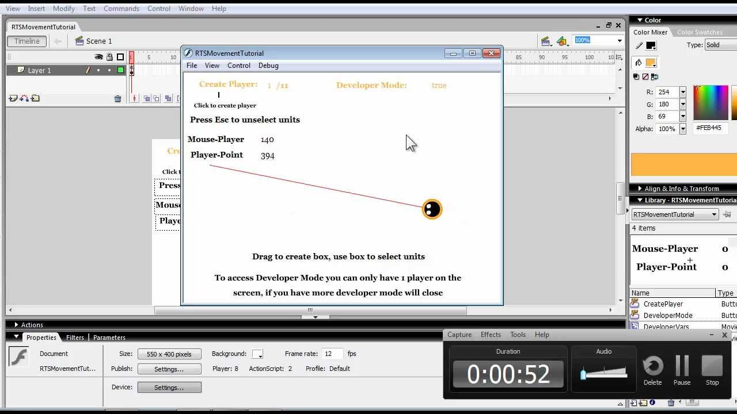Click the Device Settings button
737x414 pixels.
point(169,388)
